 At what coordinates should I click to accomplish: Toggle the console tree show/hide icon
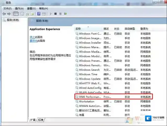[x=16, y=14]
